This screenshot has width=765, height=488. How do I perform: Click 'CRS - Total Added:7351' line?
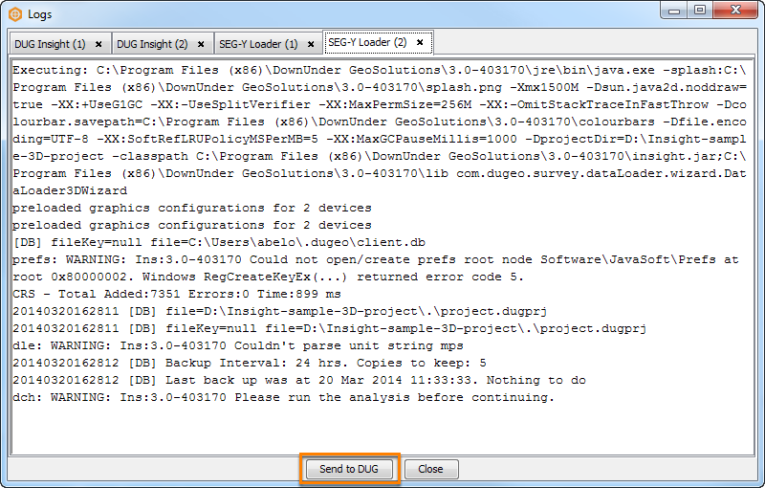click(177, 294)
